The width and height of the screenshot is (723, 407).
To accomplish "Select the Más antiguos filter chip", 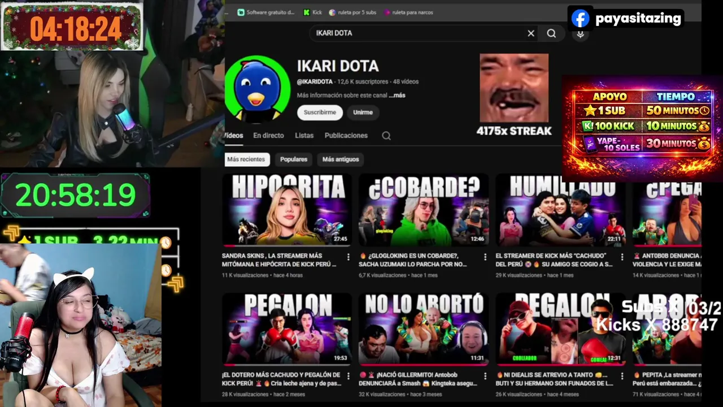I will point(341,159).
